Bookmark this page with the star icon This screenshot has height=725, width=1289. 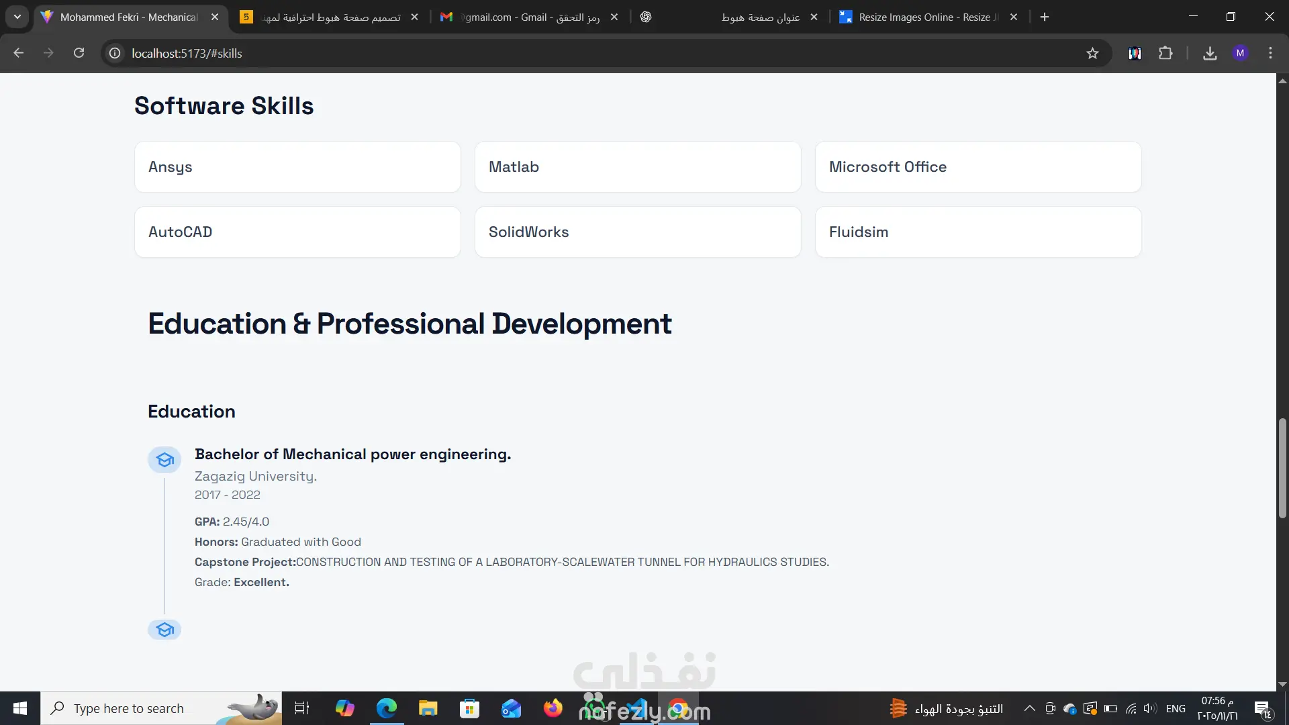coord(1092,53)
